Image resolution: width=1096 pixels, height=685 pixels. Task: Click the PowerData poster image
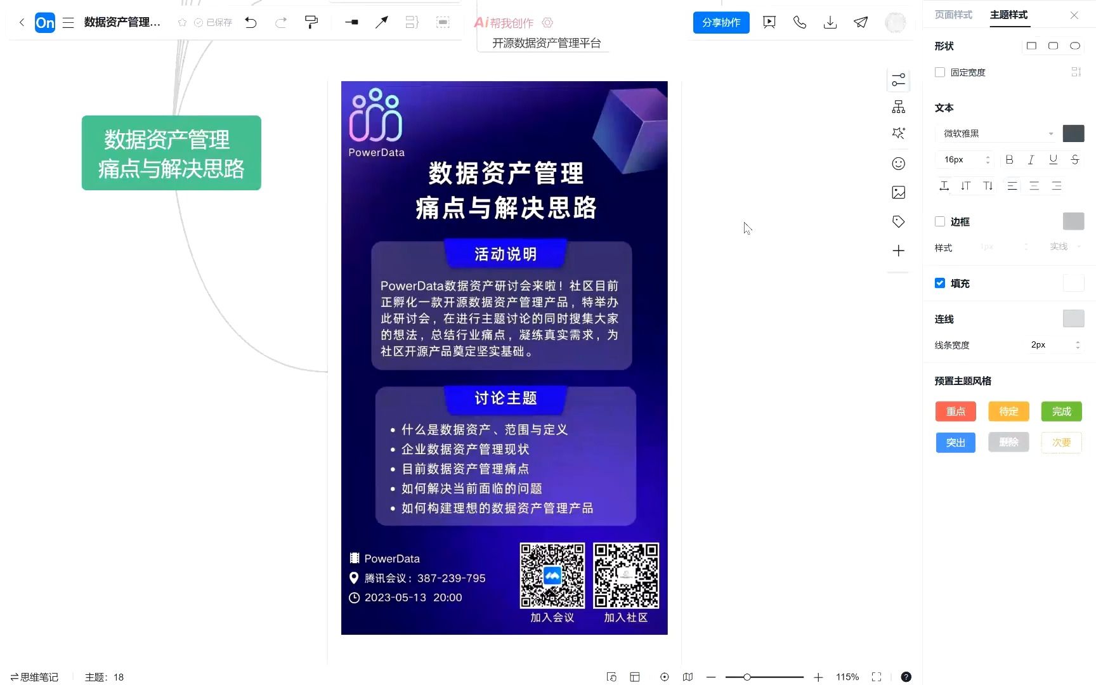[x=504, y=358]
